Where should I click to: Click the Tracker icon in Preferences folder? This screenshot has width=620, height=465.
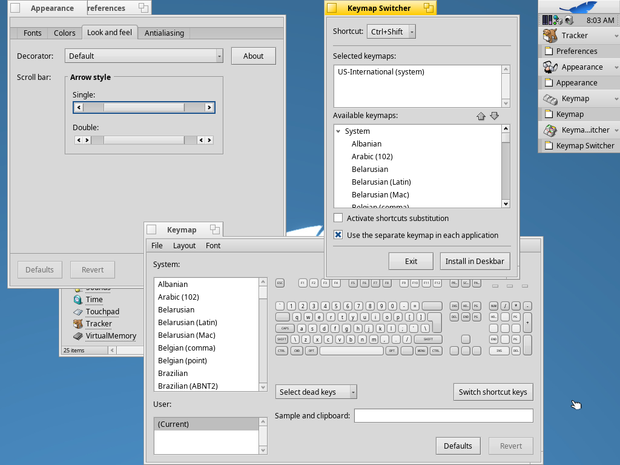point(78,324)
